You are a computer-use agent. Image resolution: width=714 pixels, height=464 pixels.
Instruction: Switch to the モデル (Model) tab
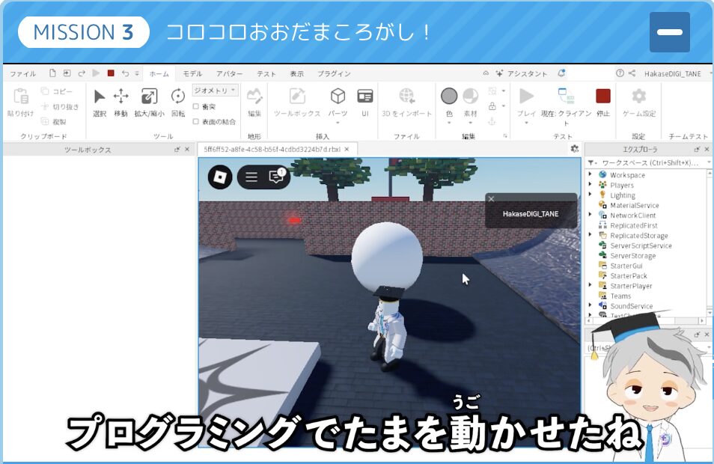pos(192,73)
